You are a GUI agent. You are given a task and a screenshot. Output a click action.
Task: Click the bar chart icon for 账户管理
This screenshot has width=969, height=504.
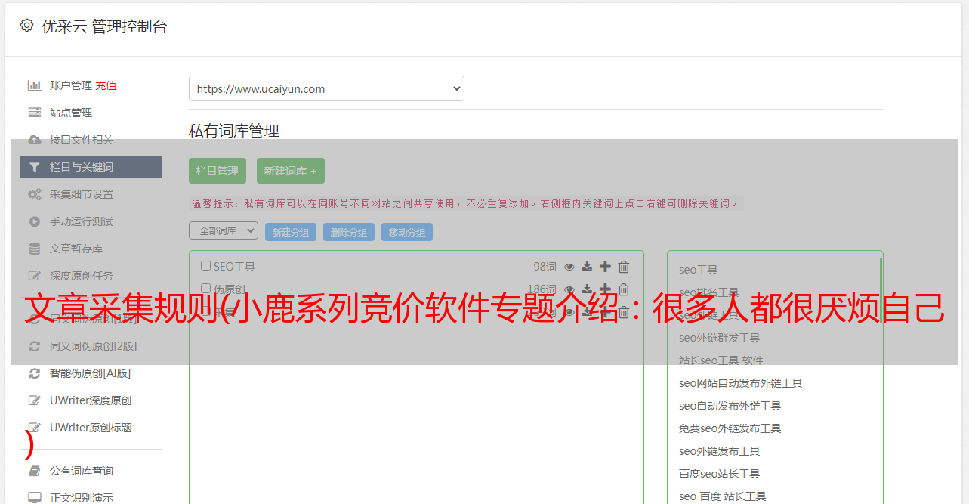(x=34, y=85)
